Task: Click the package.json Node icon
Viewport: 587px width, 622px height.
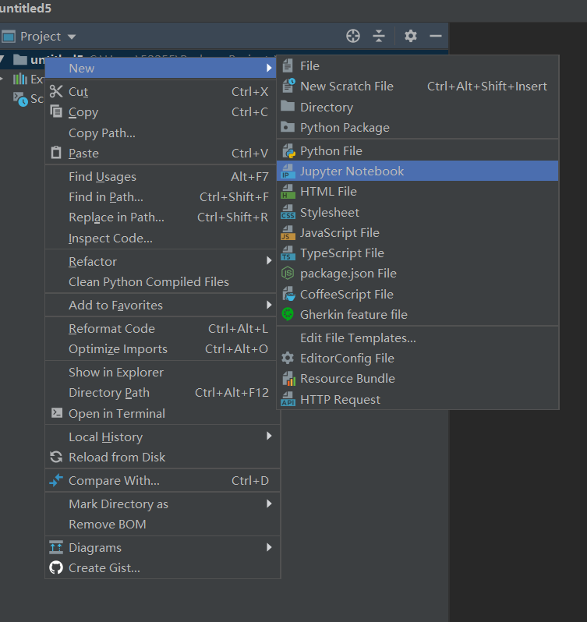Action: (x=288, y=274)
